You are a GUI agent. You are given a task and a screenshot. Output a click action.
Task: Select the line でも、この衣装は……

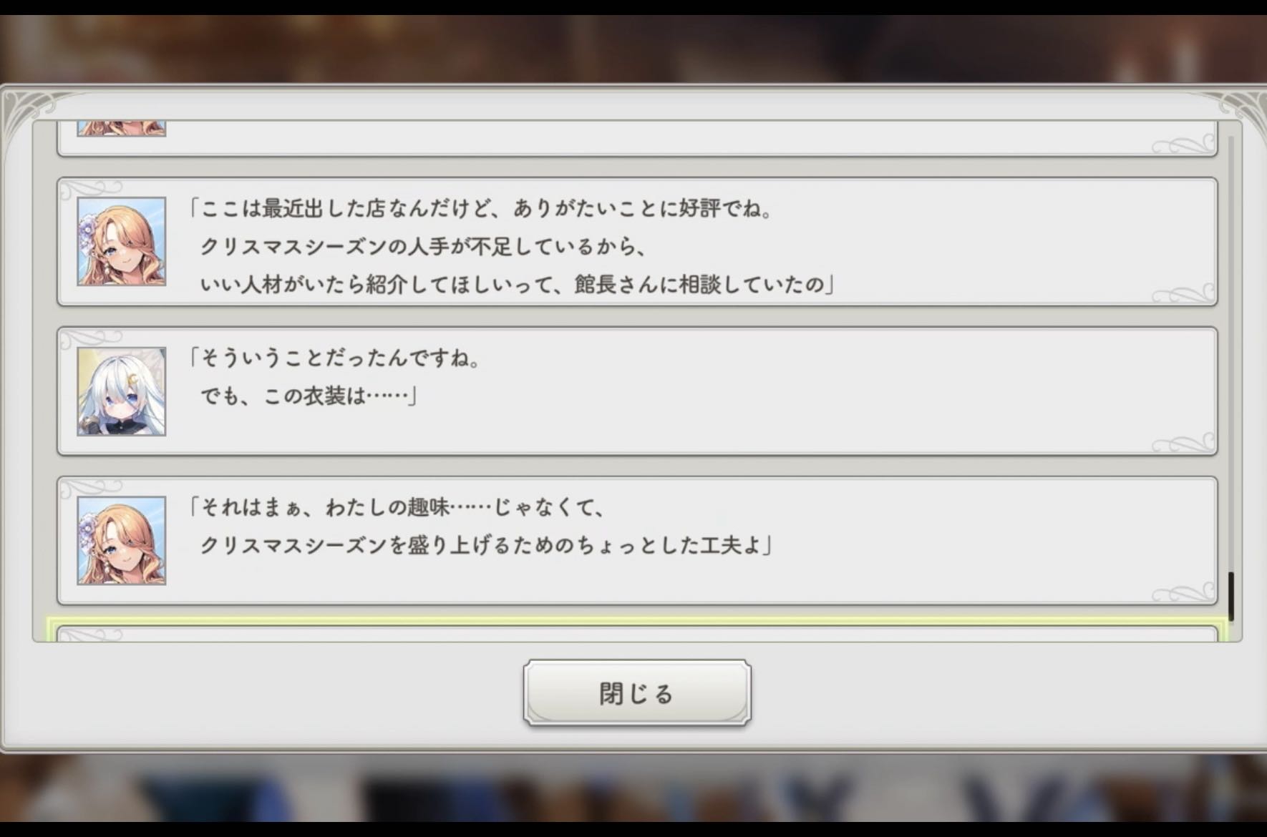point(308,396)
